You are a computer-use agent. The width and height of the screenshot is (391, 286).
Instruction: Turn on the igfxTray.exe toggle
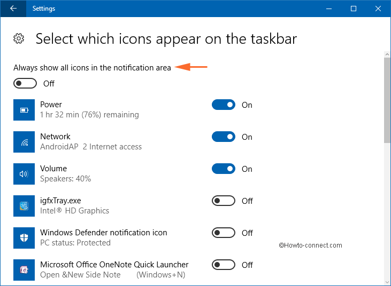224,201
